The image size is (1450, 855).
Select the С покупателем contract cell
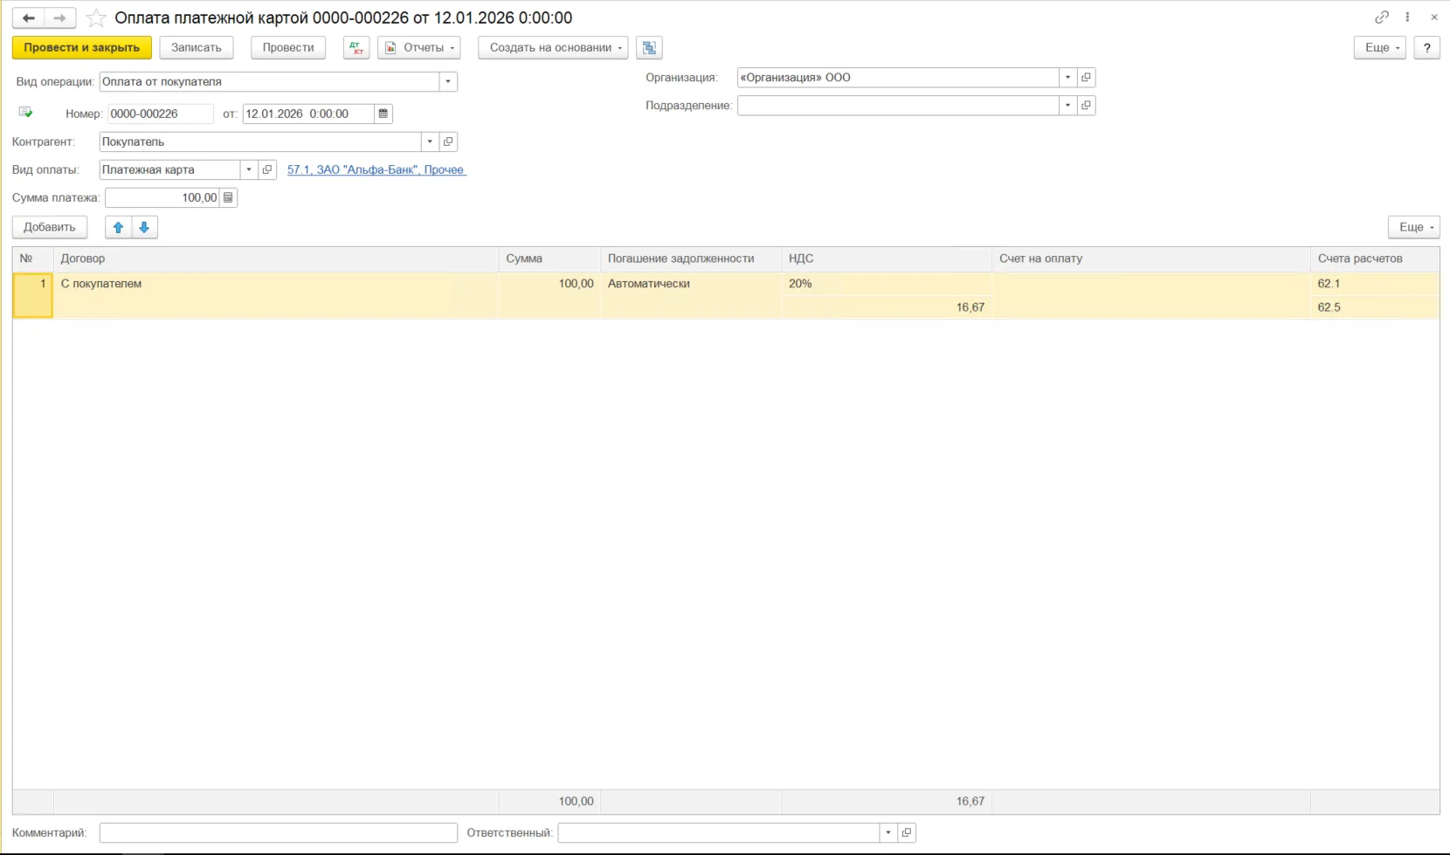(x=276, y=295)
